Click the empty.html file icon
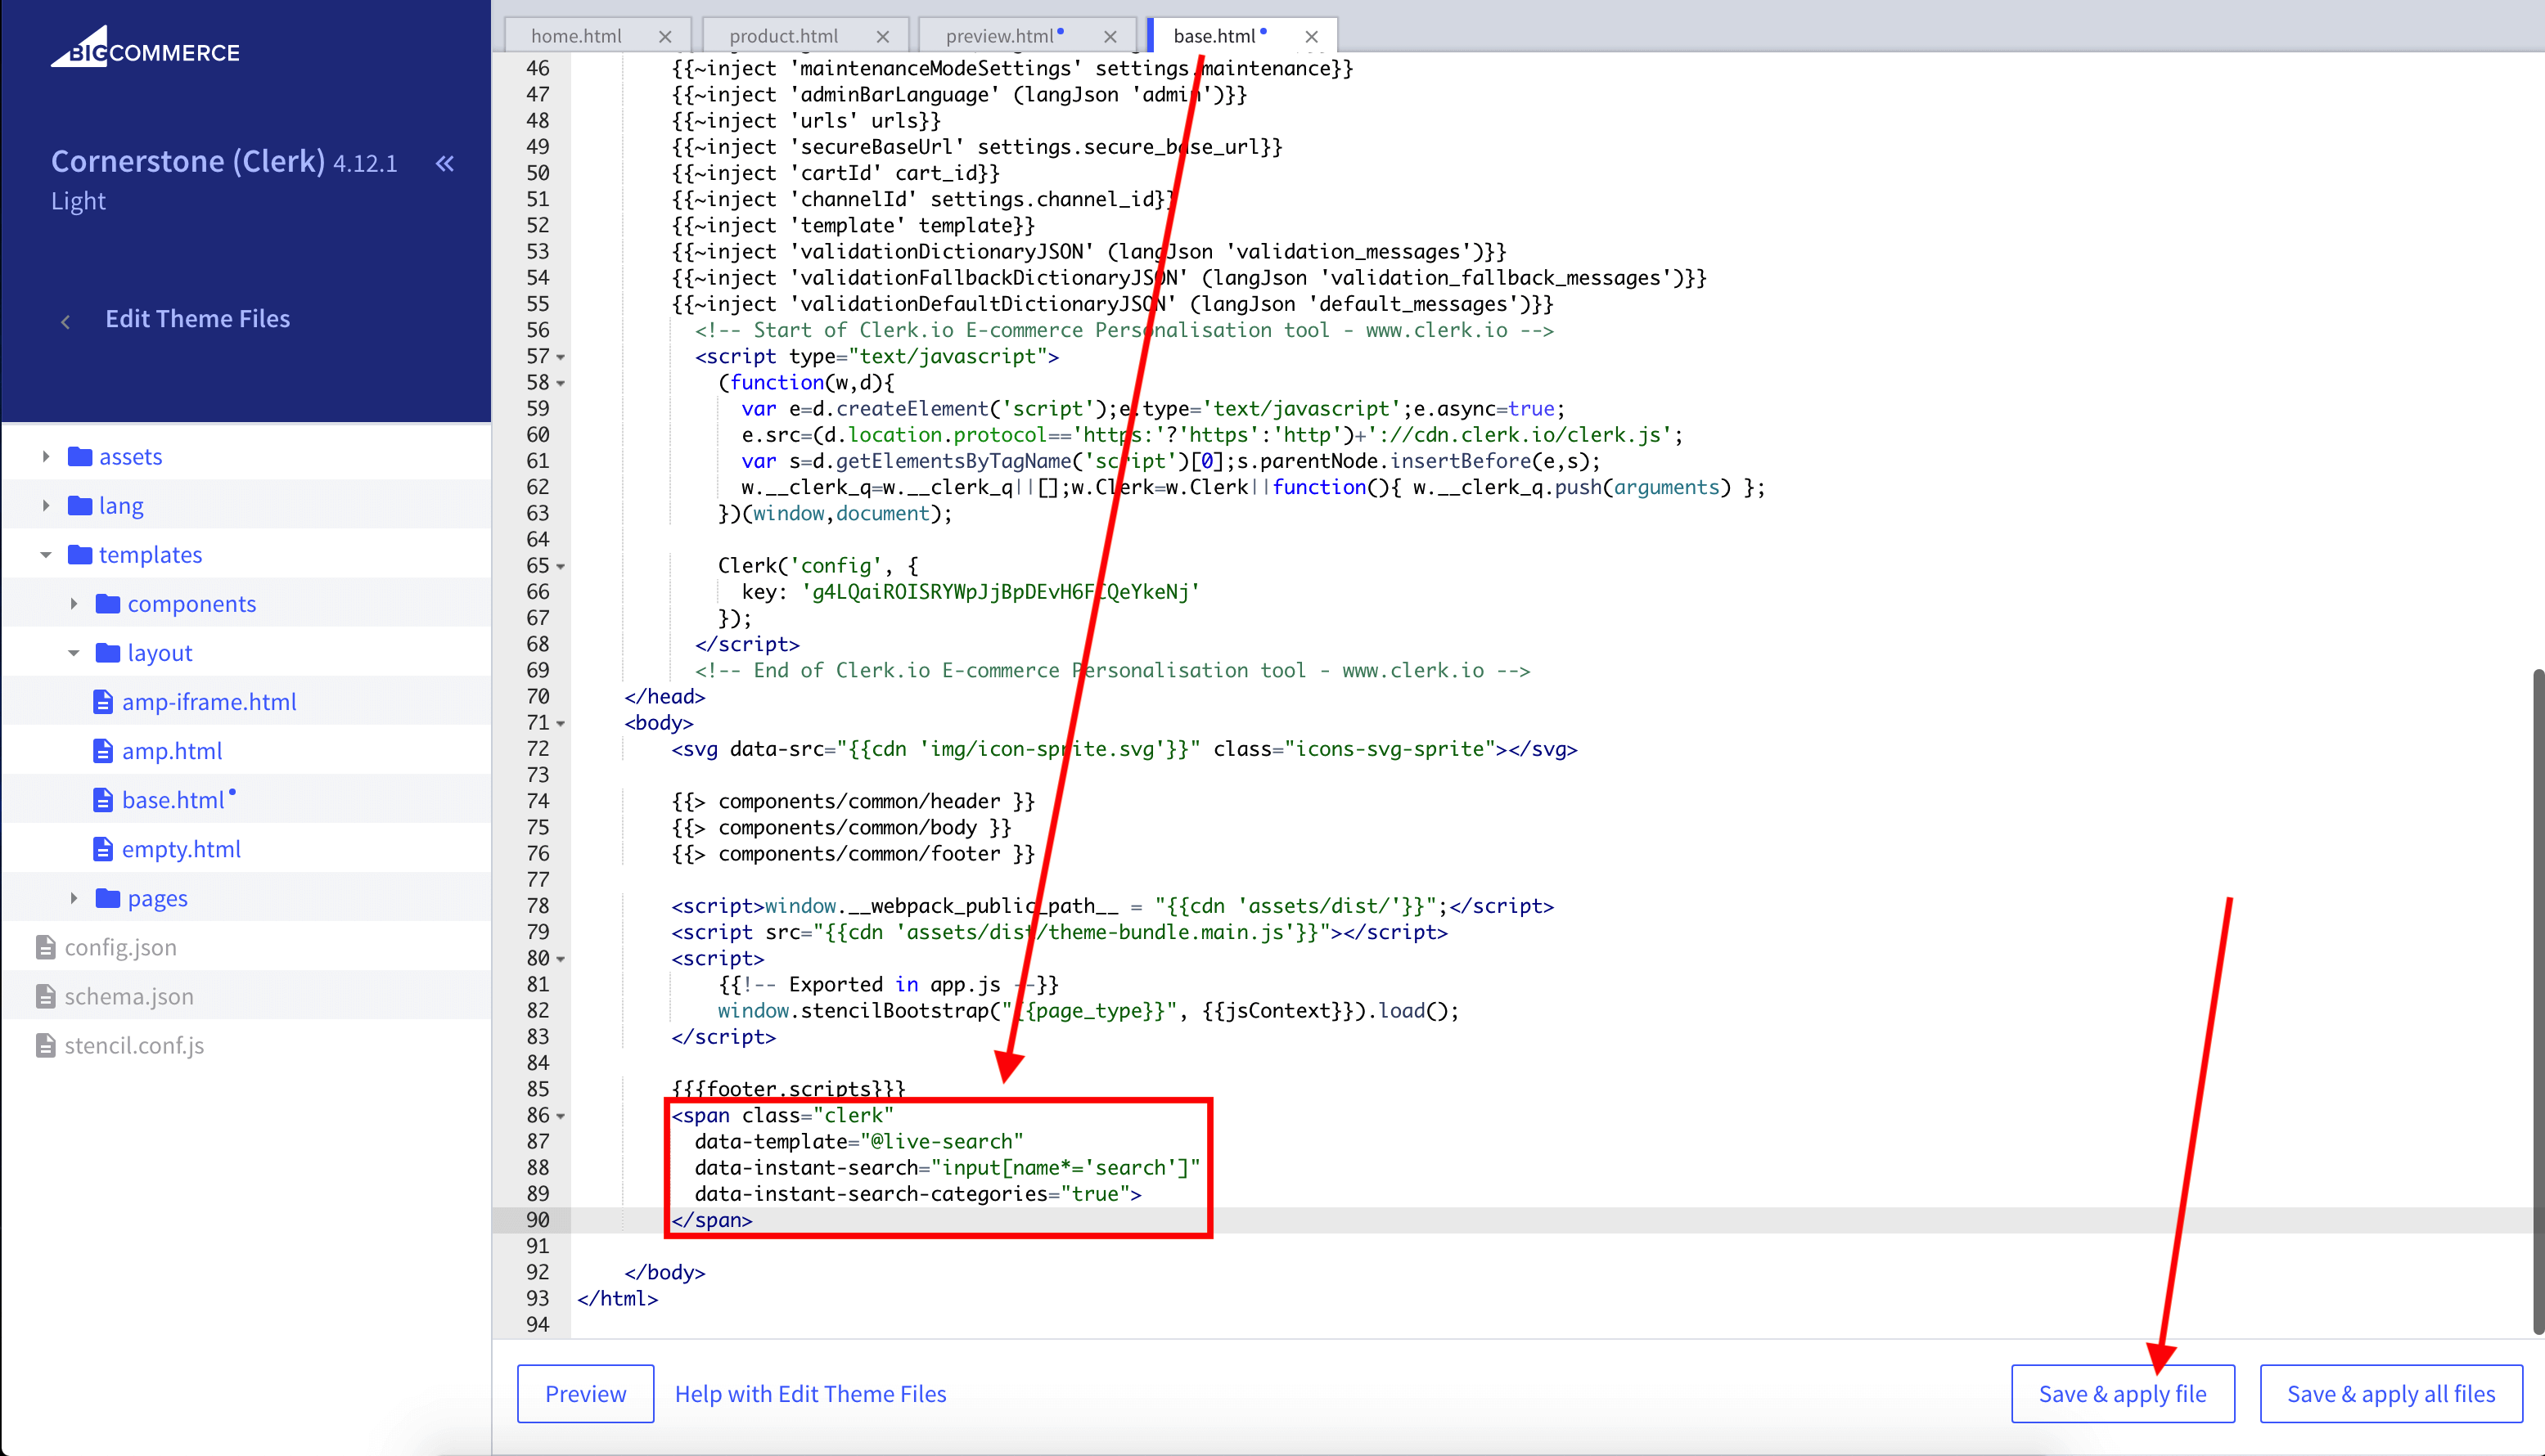This screenshot has width=2545, height=1456. pyautogui.click(x=103, y=849)
